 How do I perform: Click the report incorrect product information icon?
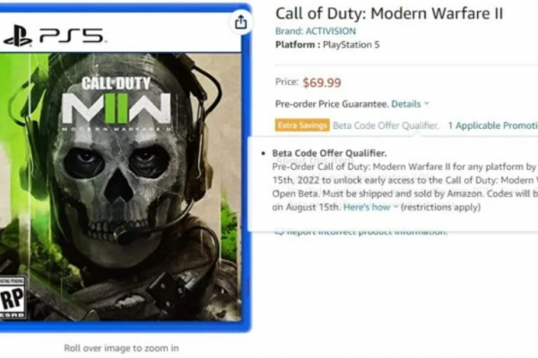pos(279,232)
